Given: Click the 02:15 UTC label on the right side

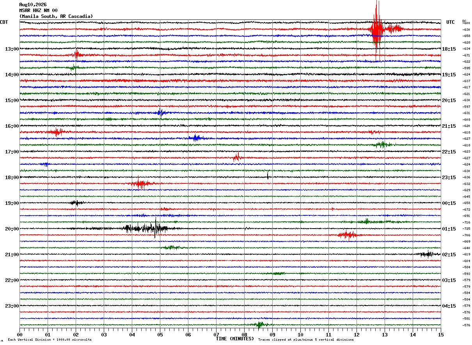Looking at the screenshot, I should click(449, 255).
